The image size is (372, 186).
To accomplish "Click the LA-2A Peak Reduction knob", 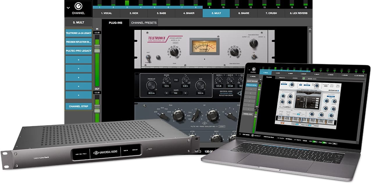I will (x=235, y=52).
